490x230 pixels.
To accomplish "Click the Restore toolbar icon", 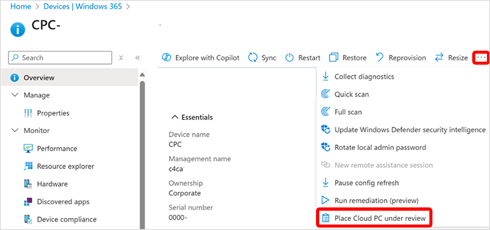I will click(x=334, y=57).
